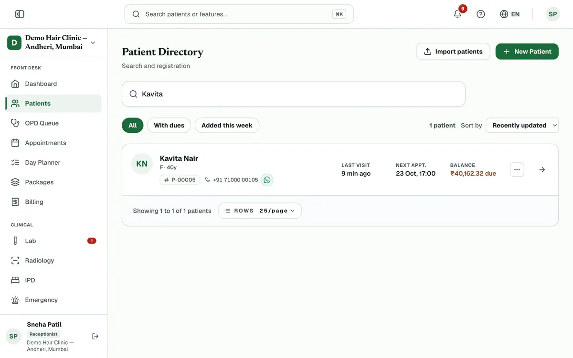Click patient ID P-00005 chip

tap(180, 180)
